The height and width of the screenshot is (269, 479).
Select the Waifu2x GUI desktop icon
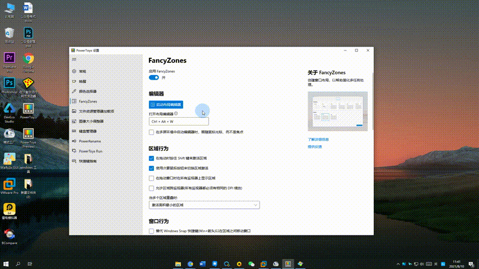(10, 161)
